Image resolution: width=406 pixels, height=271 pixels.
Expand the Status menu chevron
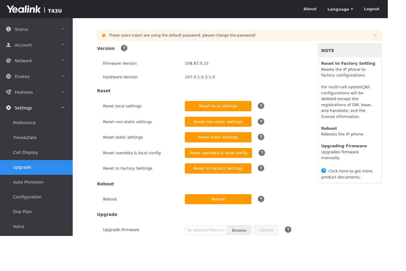pos(63,29)
